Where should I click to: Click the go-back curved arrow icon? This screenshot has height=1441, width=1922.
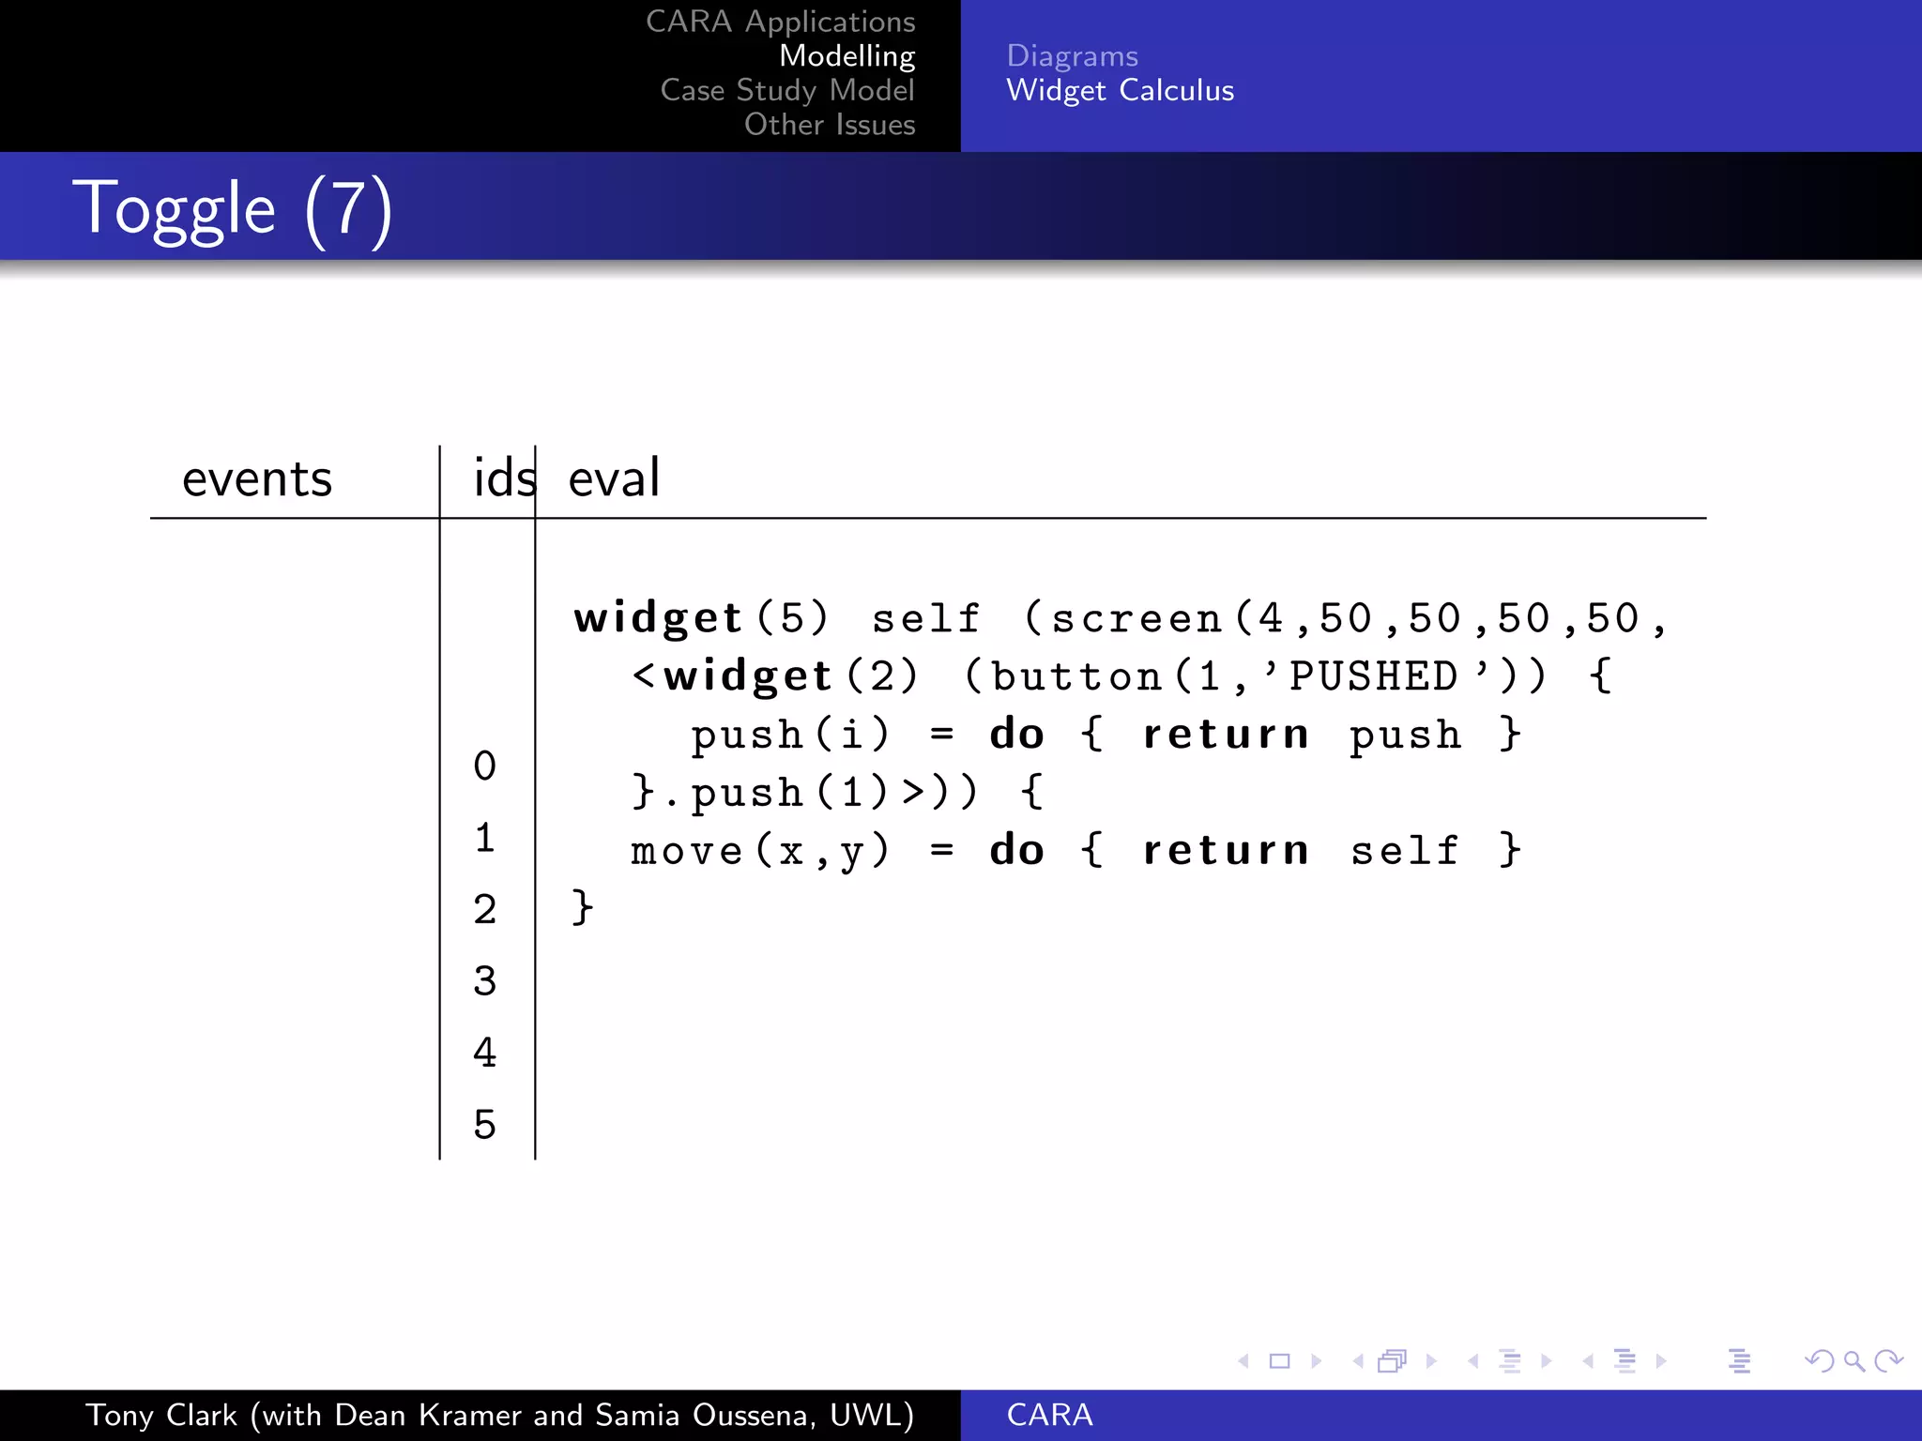click(1819, 1361)
